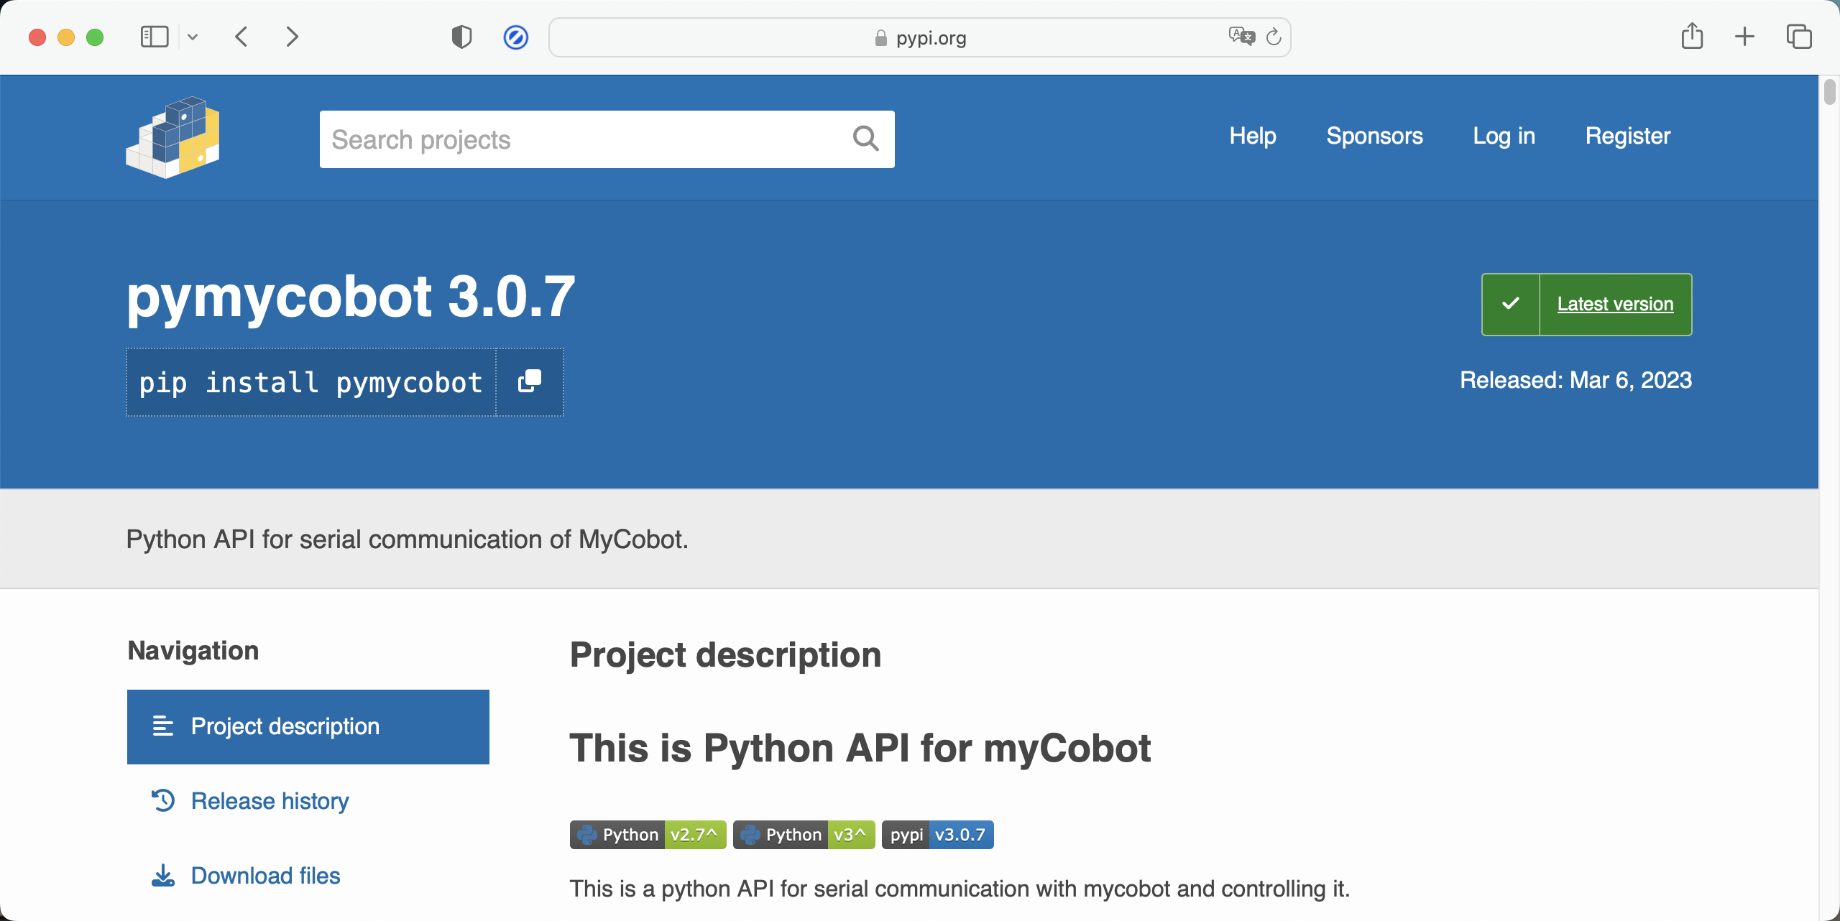
Task: Click the blocked/no-tracking icon in address bar
Action: click(515, 35)
